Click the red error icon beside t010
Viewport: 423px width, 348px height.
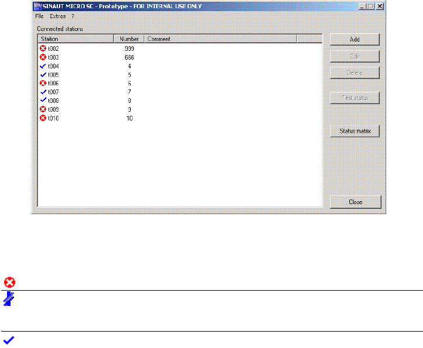[x=43, y=118]
